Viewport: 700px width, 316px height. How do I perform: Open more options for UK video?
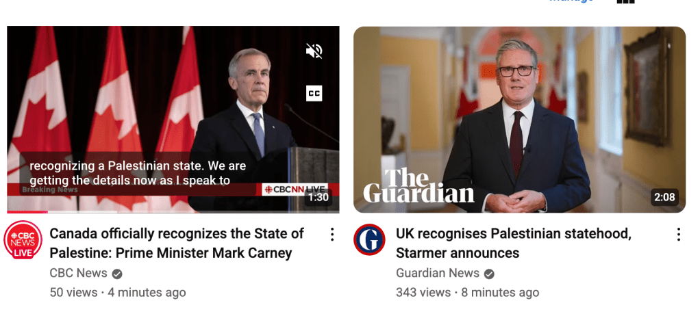(x=679, y=235)
